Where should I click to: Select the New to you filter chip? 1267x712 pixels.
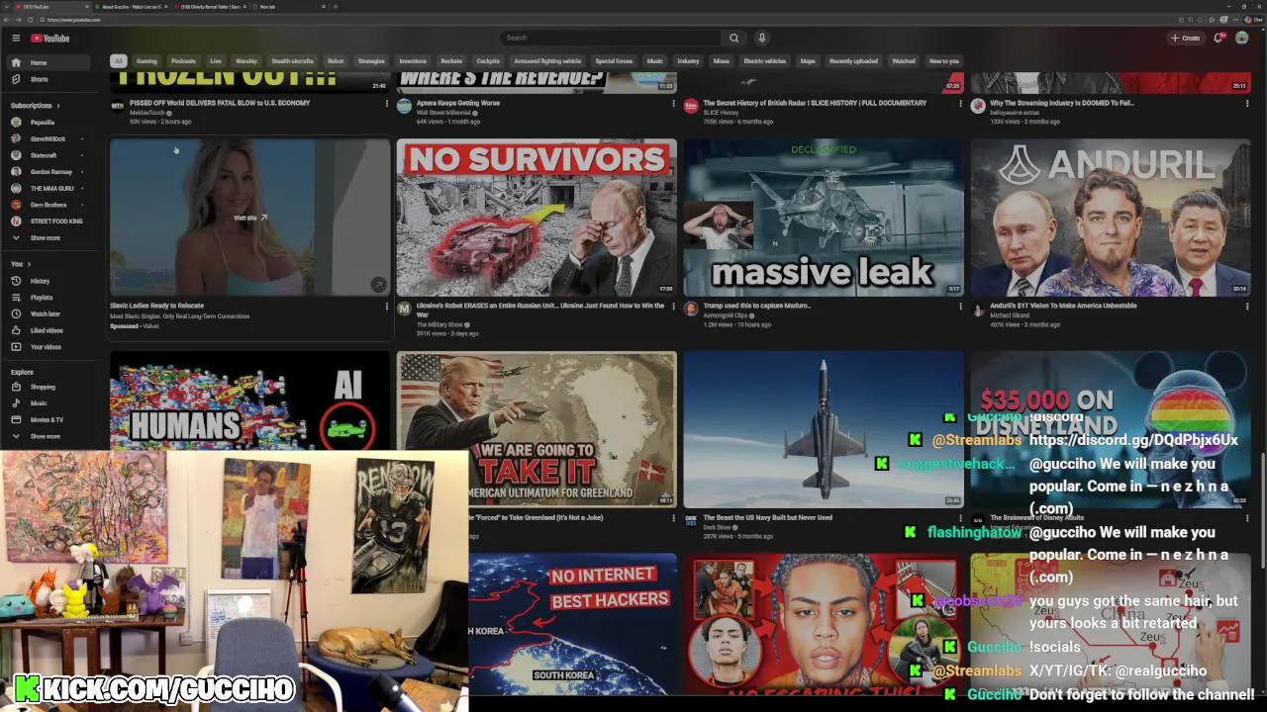[944, 61]
